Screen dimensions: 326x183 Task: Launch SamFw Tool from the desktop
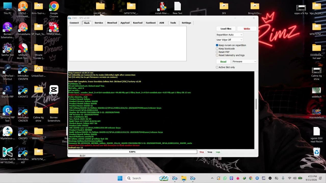[x=8, y=50]
